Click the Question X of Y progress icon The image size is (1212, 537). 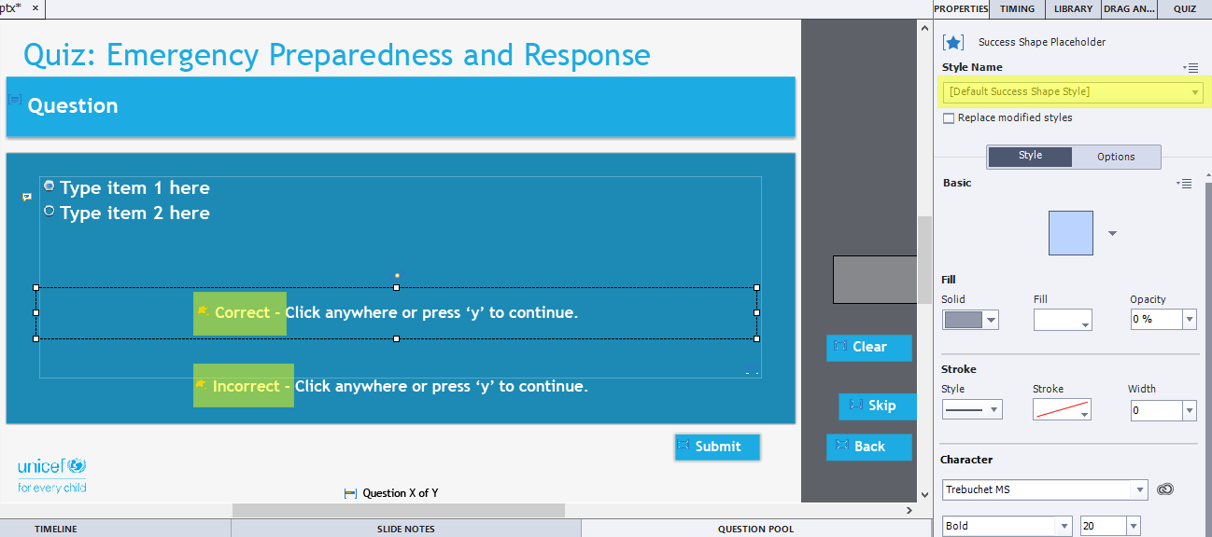tap(350, 493)
